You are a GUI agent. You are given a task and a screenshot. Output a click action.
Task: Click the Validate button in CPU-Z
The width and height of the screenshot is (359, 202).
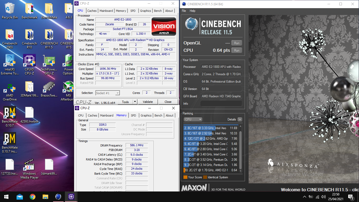(148, 102)
